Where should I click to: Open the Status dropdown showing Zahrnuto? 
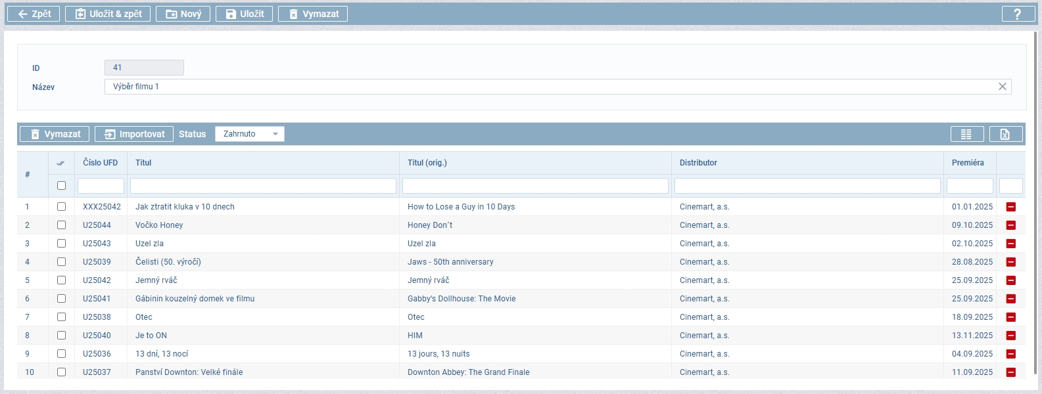(249, 134)
